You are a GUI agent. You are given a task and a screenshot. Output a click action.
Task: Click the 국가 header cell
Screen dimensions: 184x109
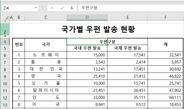point(46,45)
